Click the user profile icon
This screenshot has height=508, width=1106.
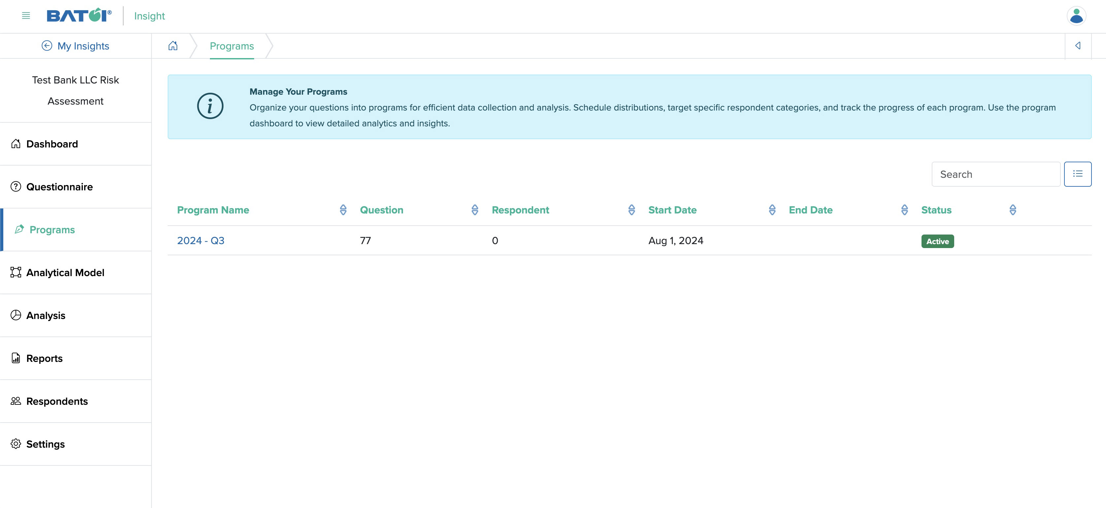[x=1076, y=16]
